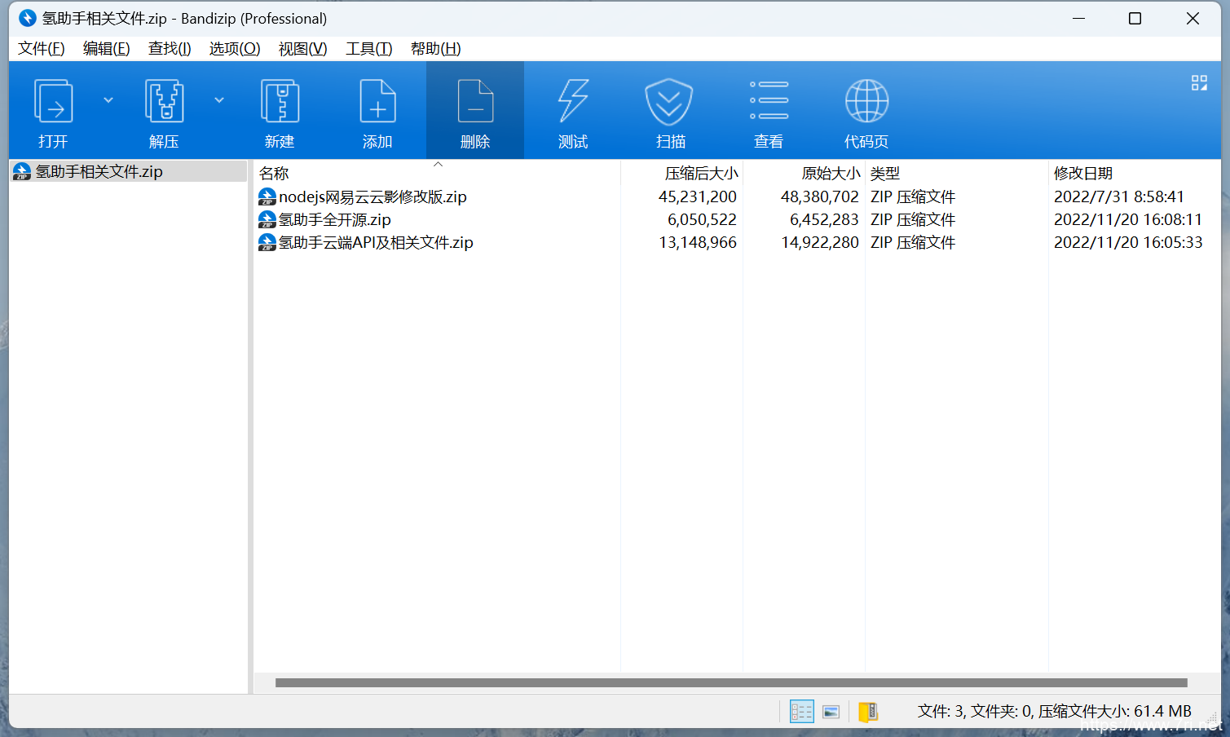Image resolution: width=1230 pixels, height=737 pixels.
Task: Click the horizontal scrollbar of file list
Action: tap(731, 682)
